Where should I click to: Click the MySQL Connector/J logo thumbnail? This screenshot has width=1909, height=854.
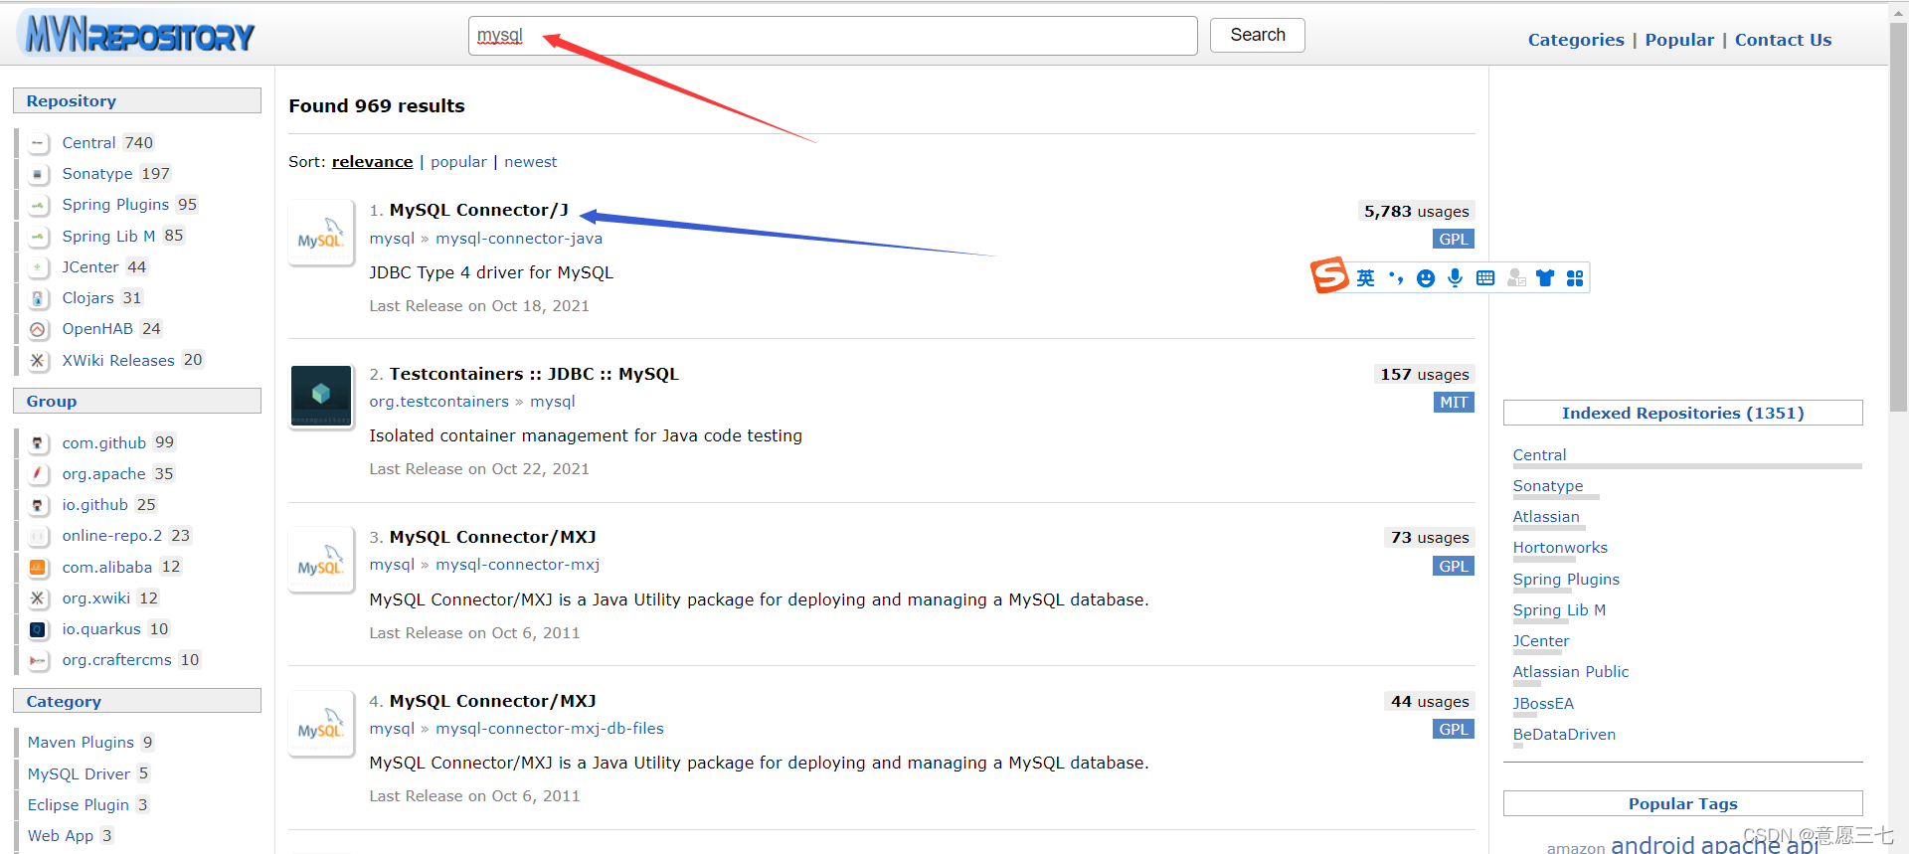point(320,234)
